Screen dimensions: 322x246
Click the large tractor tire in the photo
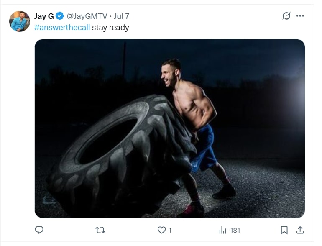pos(121,156)
